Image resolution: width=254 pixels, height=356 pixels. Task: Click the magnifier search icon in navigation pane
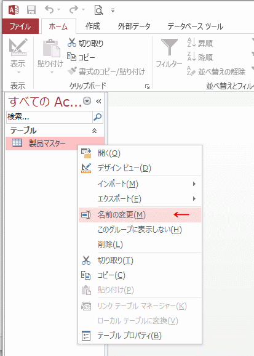pos(98,117)
